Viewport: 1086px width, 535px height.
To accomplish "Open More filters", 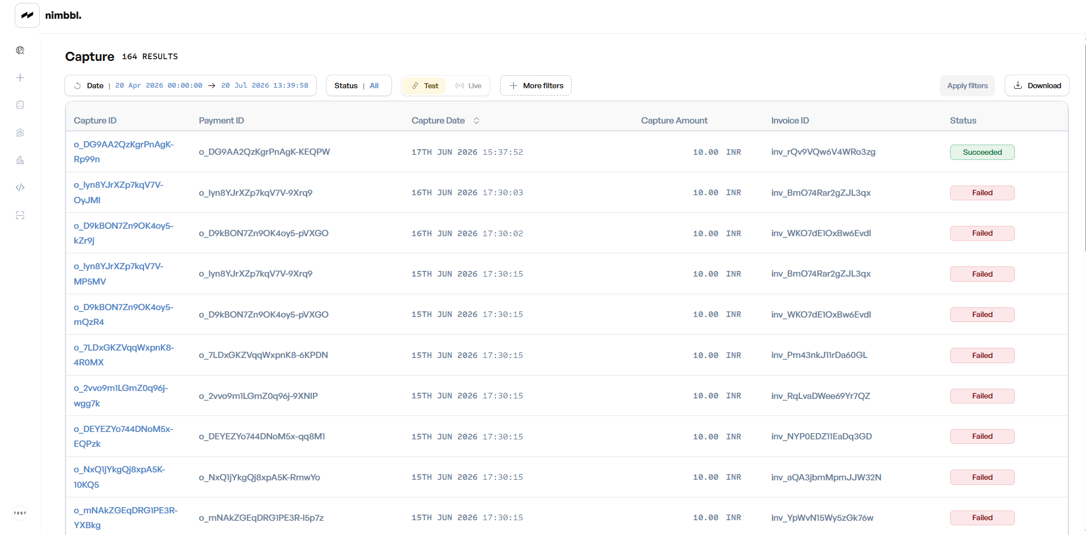I will click(535, 86).
